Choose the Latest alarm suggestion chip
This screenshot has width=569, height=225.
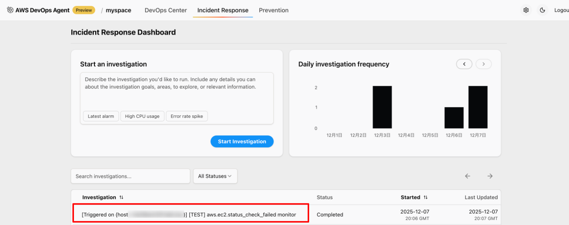pos(101,116)
